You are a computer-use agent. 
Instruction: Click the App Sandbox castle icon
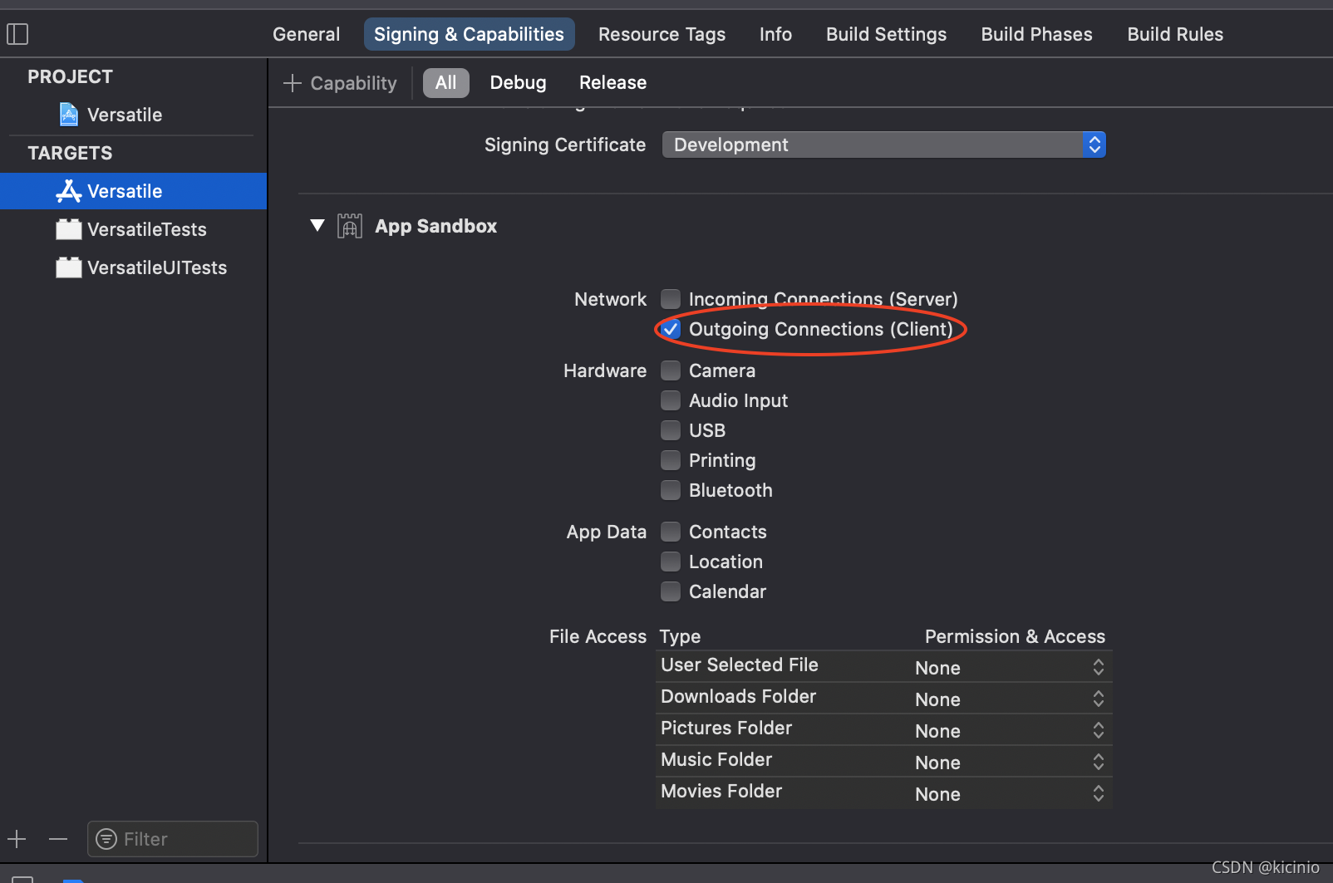[x=350, y=226]
